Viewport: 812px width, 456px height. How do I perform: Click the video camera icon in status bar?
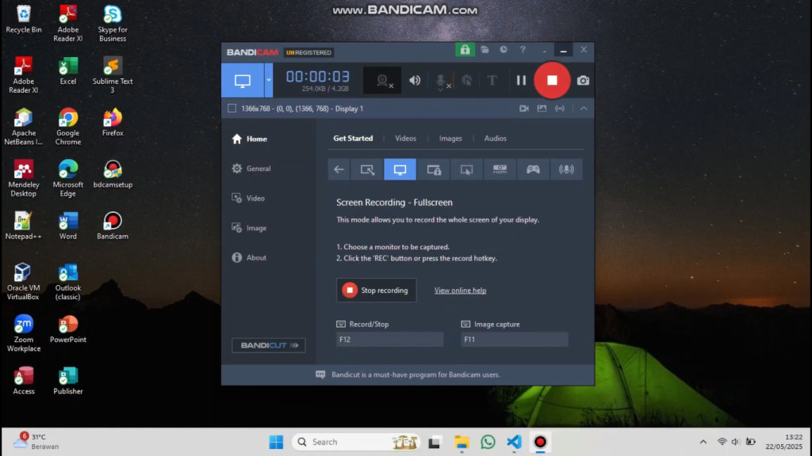524,108
